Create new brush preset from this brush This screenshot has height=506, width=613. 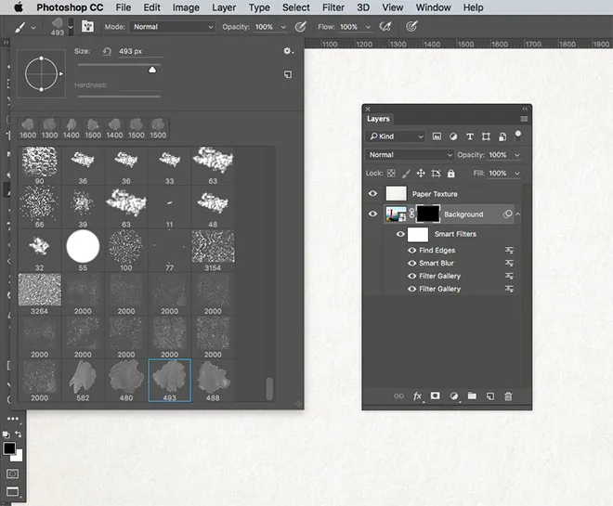288,73
